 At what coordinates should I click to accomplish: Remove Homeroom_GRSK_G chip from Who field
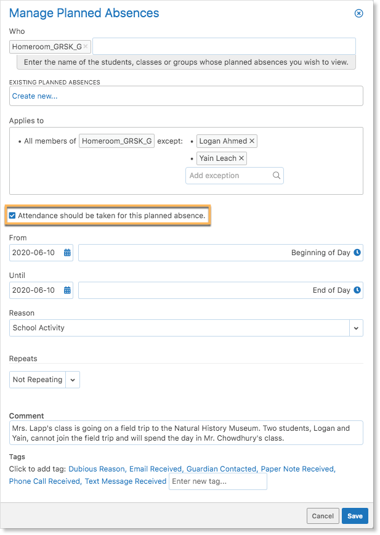[86, 46]
